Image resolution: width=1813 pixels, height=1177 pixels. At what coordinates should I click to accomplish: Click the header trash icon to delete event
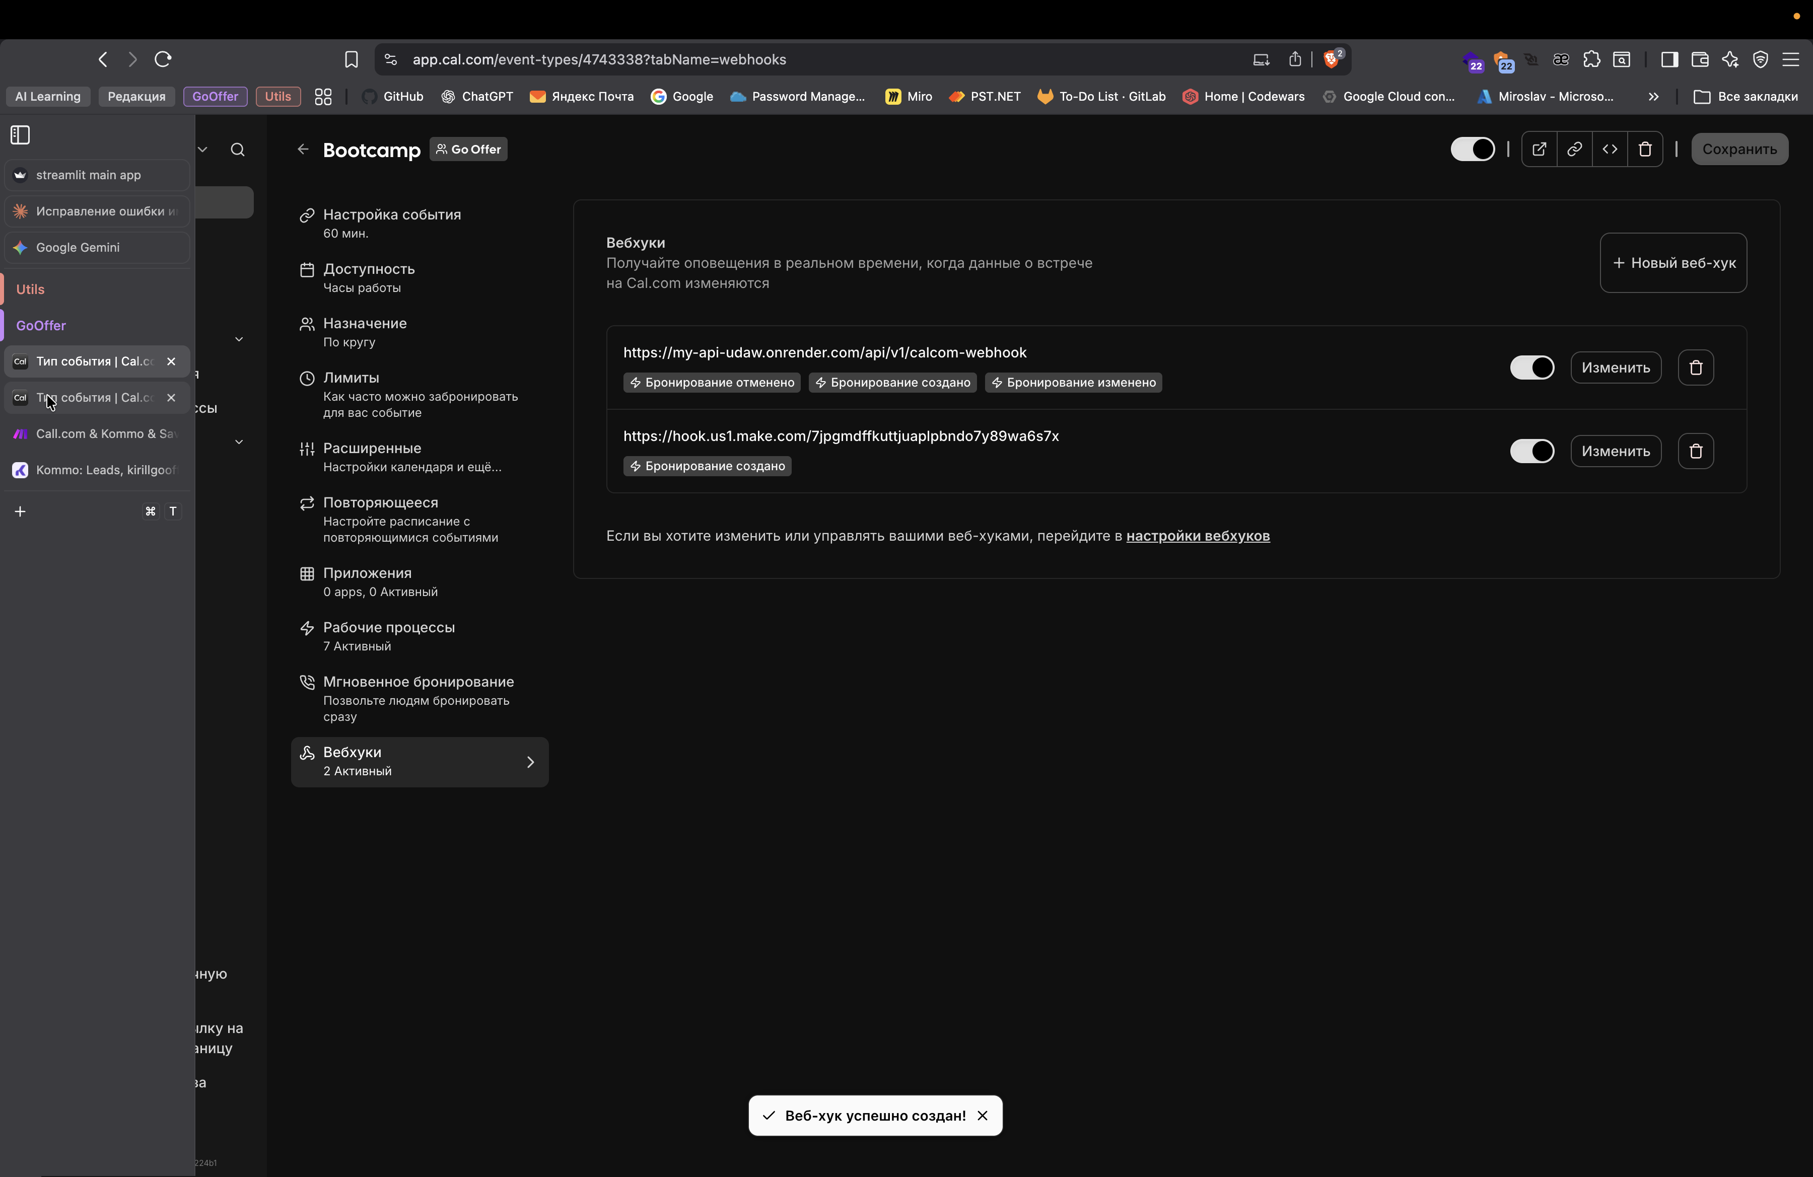pyautogui.click(x=1645, y=149)
